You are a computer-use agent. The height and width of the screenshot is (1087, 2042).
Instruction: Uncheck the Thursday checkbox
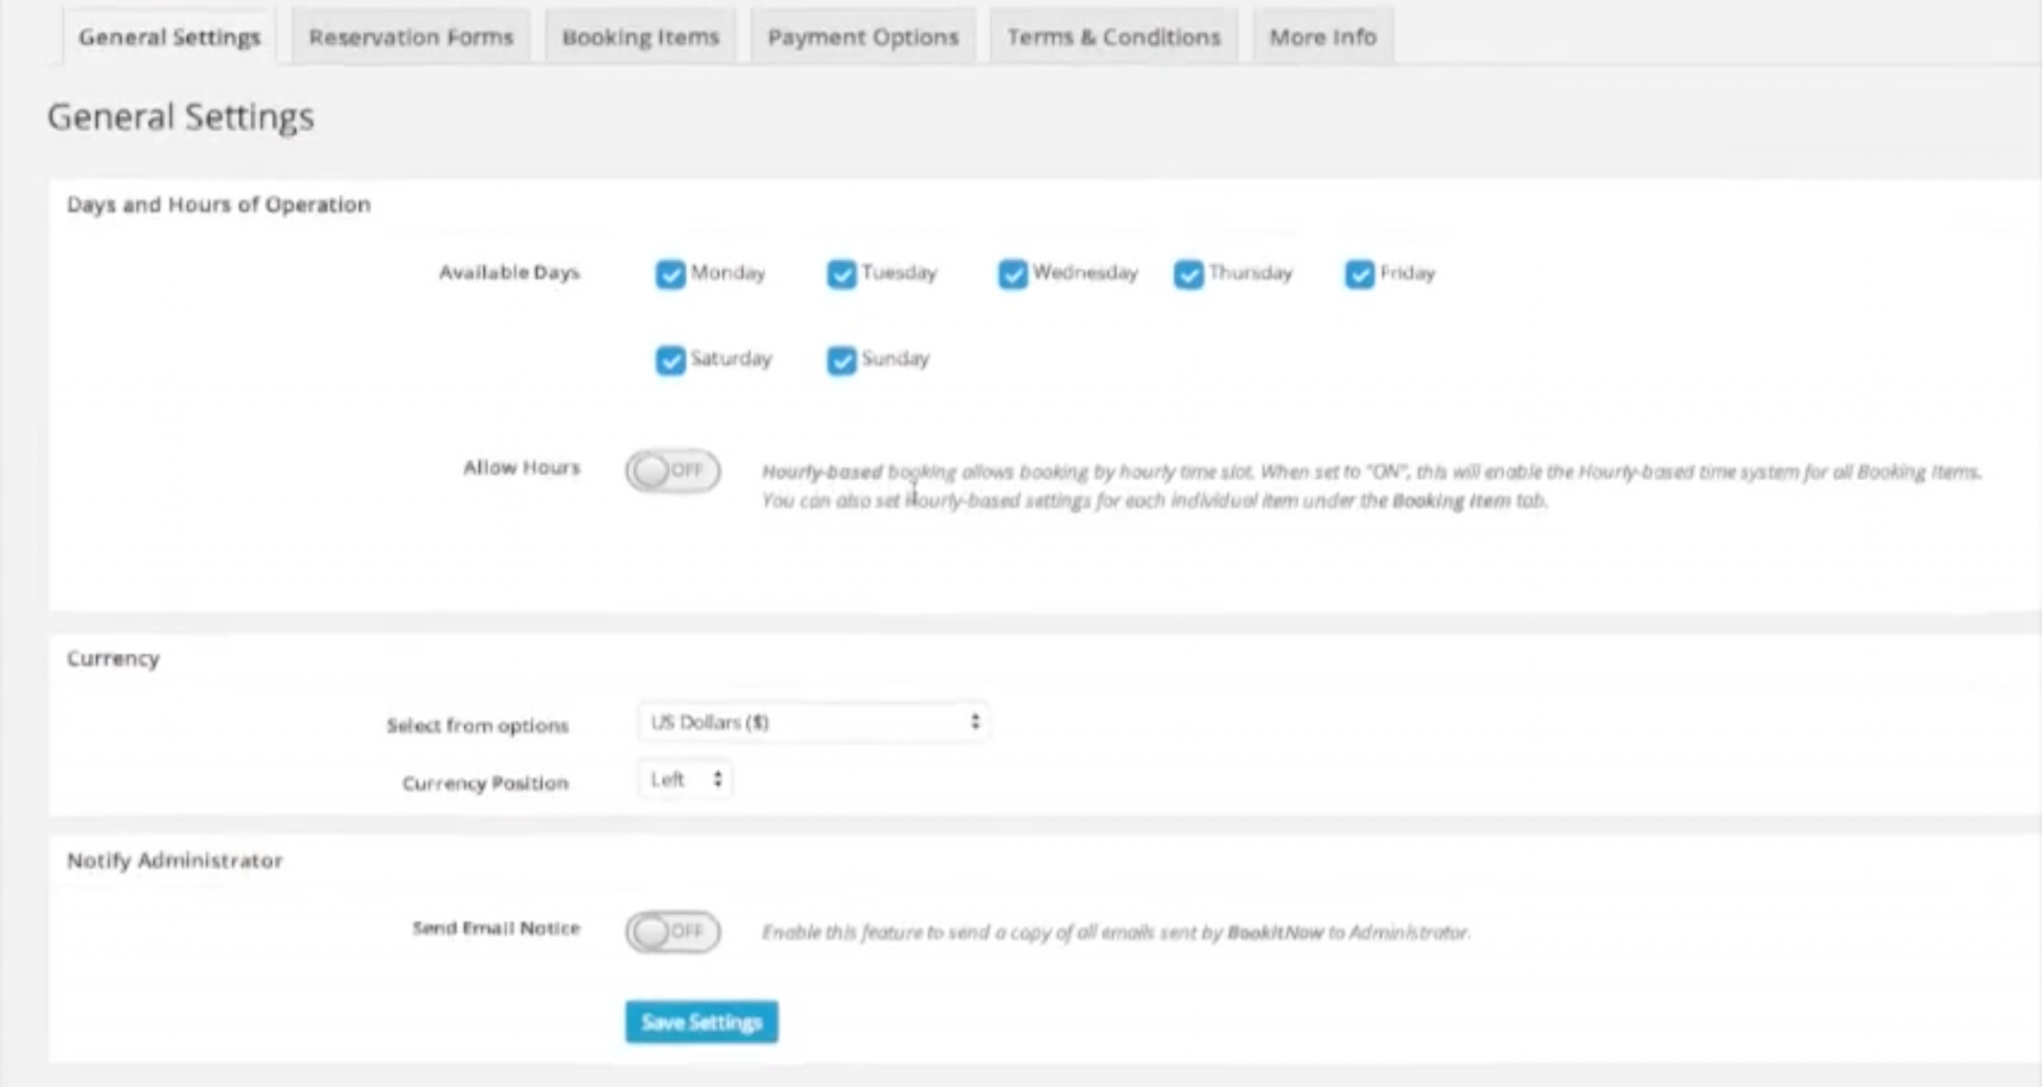point(1188,274)
